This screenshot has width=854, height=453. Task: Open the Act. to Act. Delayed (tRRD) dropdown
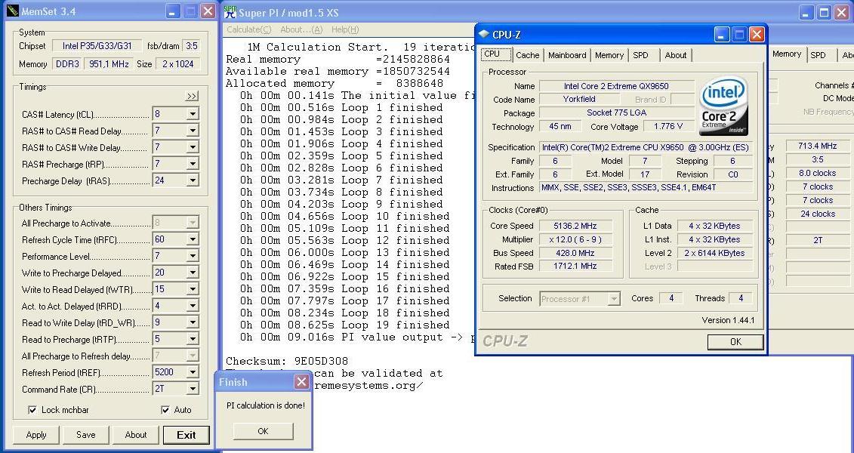(x=193, y=306)
